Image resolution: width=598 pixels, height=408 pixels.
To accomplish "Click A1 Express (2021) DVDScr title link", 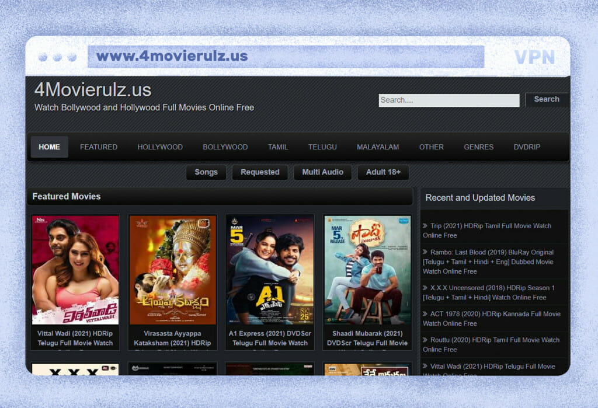I will 270,338.
